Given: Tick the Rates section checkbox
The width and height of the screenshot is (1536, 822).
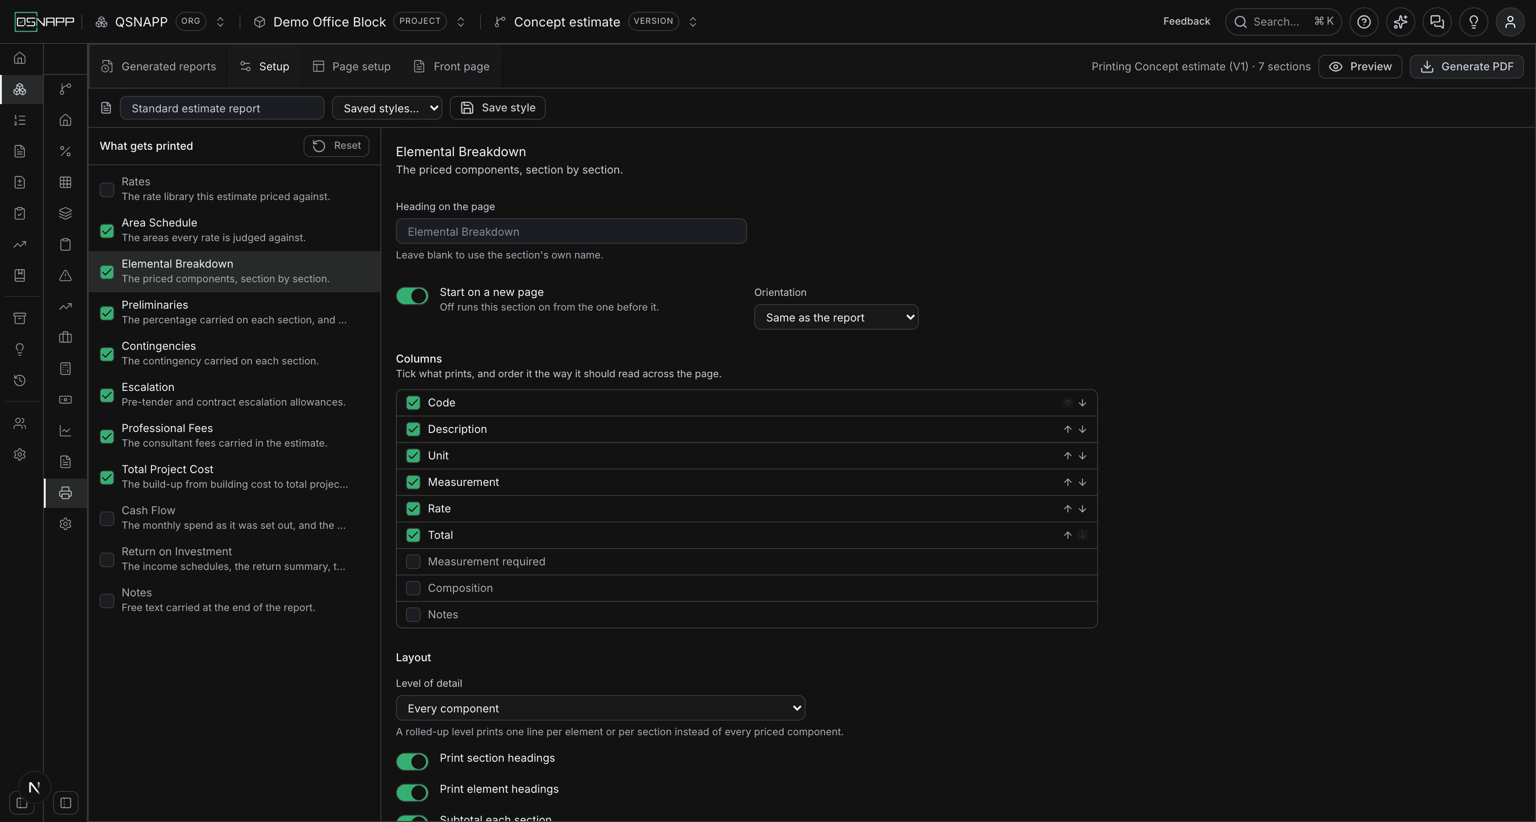Looking at the screenshot, I should click(x=107, y=190).
